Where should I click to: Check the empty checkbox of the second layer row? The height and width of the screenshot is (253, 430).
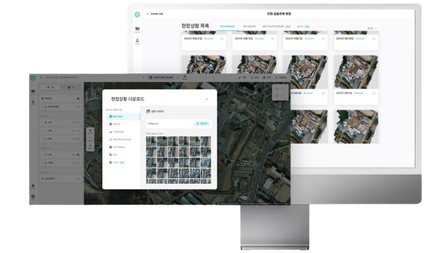click(x=78, y=107)
